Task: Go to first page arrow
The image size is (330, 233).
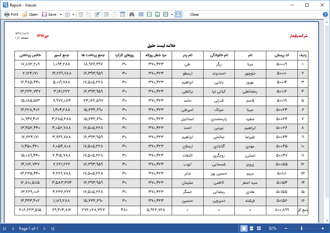Action: (5, 229)
